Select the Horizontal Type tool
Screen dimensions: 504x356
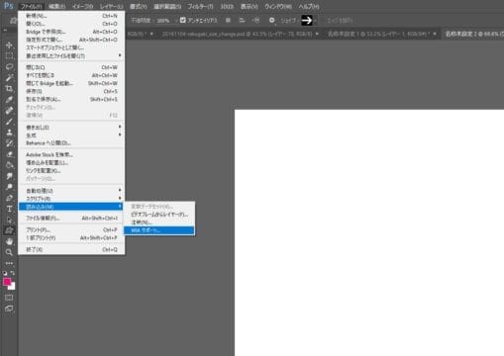point(9,209)
